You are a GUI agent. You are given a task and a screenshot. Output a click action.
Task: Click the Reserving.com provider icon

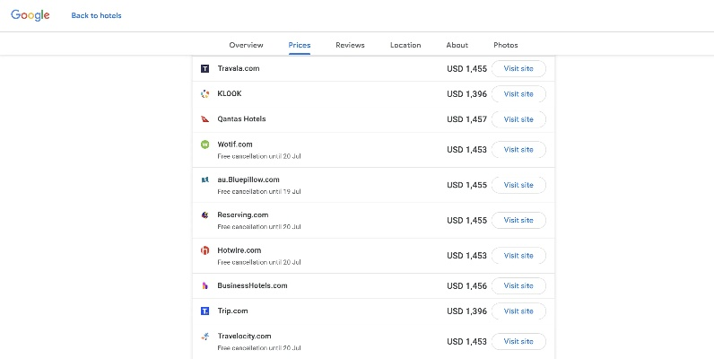(x=205, y=215)
